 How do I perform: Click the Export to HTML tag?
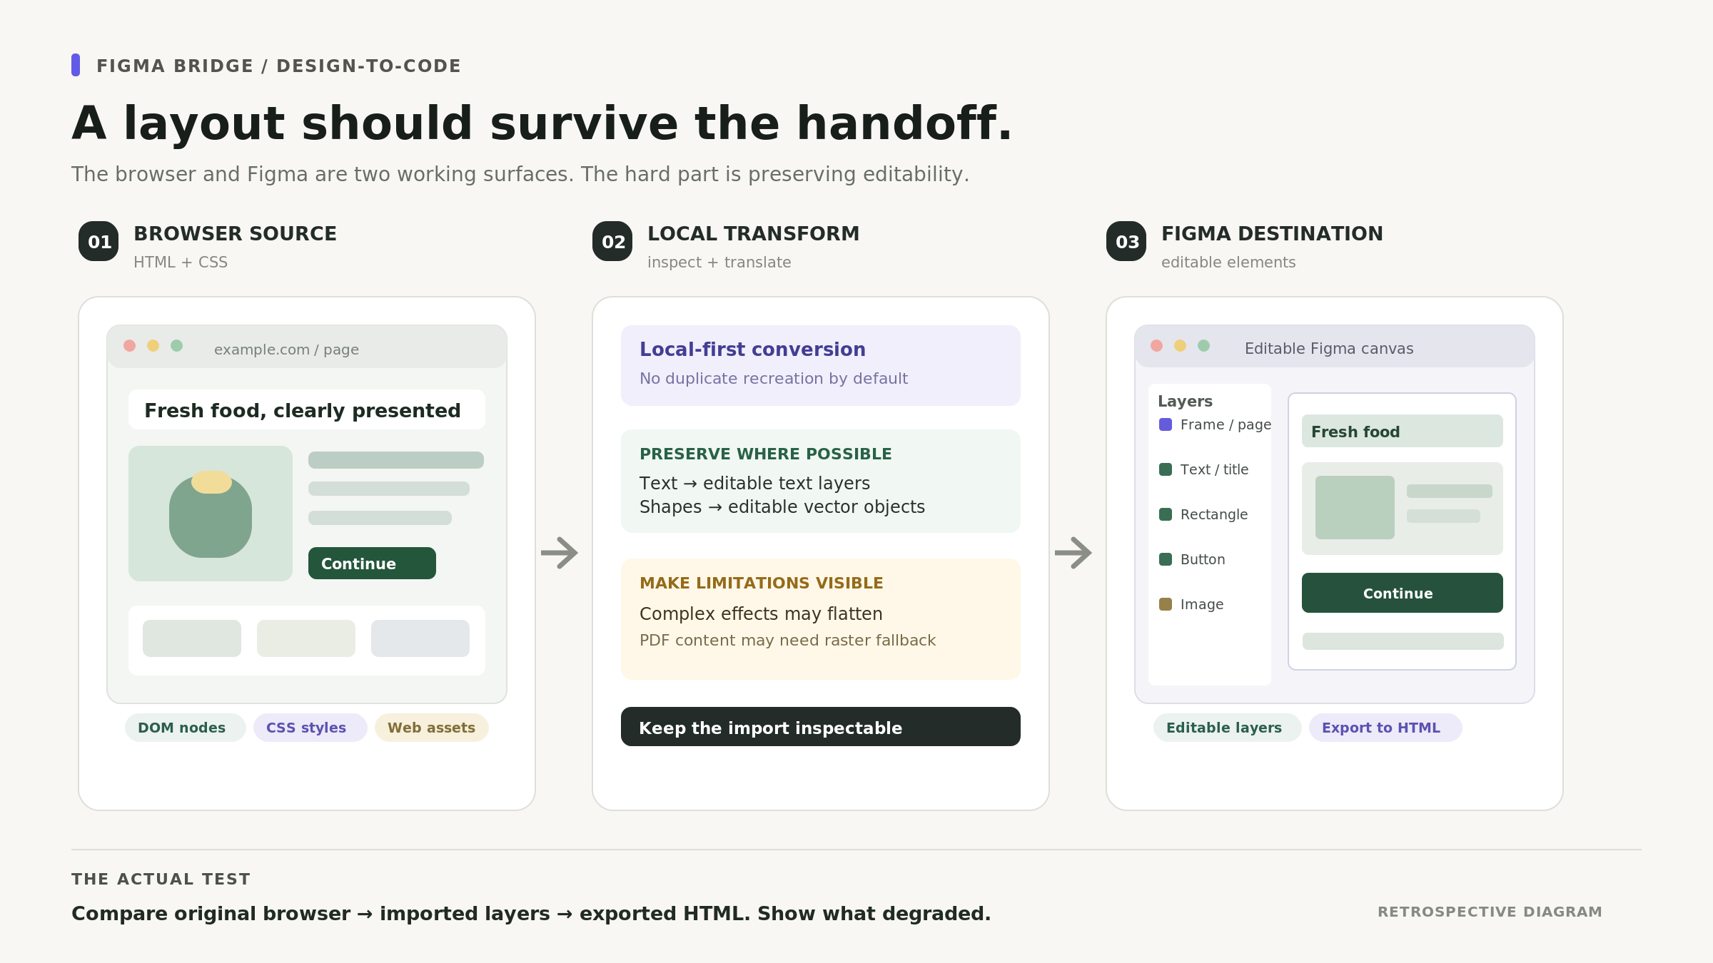coord(1385,728)
